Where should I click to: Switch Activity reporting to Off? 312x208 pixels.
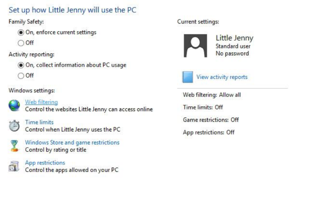21,76
